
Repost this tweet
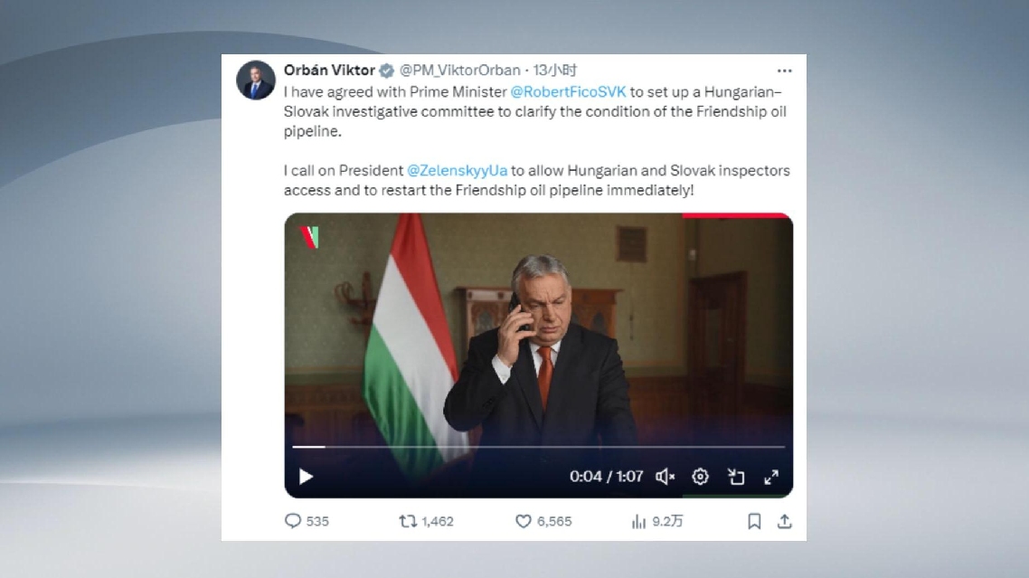click(x=408, y=521)
